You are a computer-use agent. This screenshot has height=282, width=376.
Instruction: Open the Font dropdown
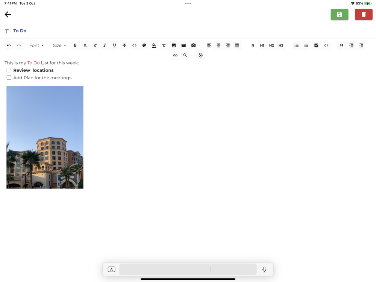point(36,45)
